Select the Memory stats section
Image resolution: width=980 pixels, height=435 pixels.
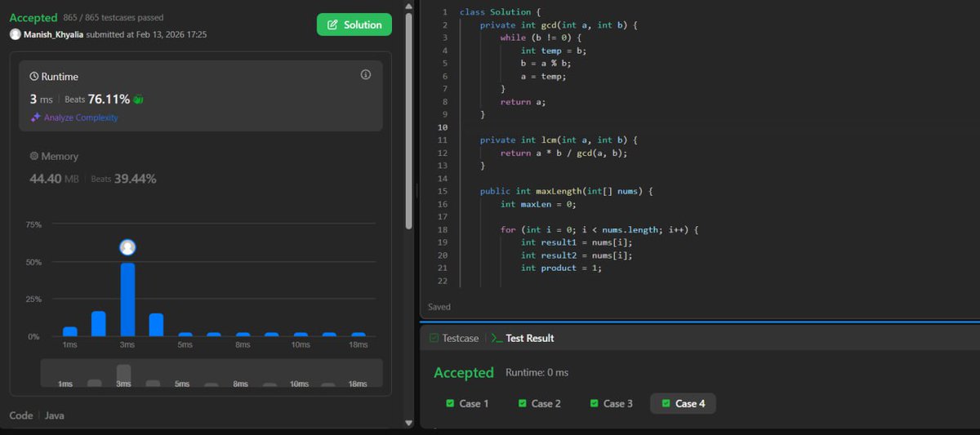tap(200, 167)
